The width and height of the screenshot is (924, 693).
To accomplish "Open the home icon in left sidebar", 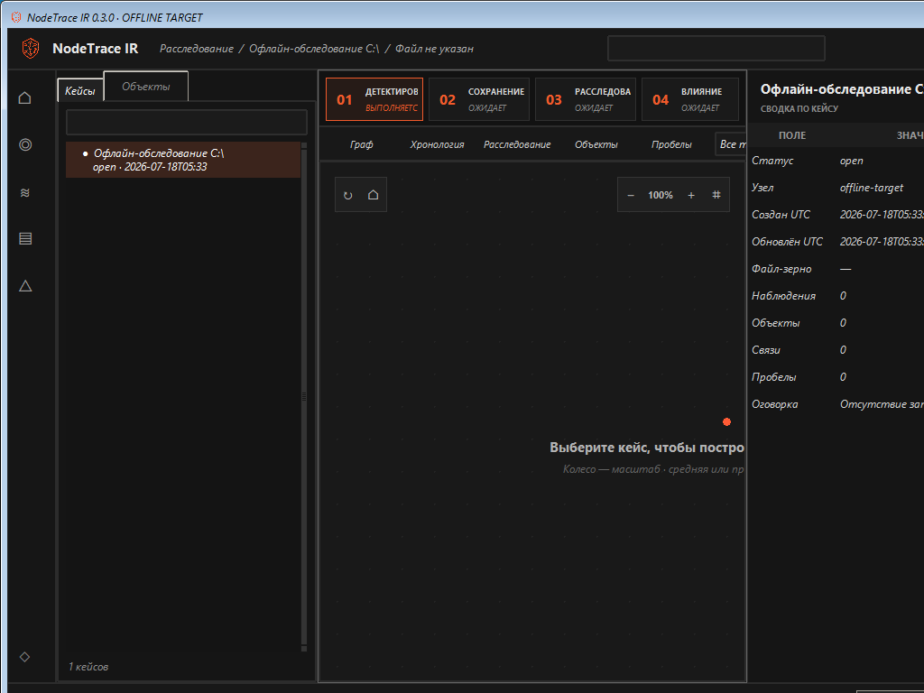I will pyautogui.click(x=24, y=97).
